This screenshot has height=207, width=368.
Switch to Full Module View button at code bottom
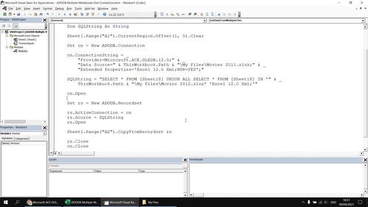[x=55, y=154]
